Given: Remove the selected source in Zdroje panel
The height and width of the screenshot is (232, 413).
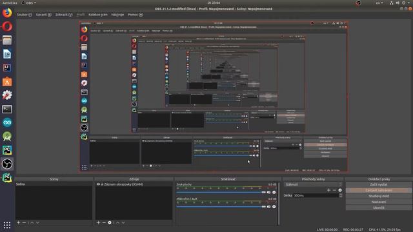Looking at the screenshot, I should click(x=104, y=222).
